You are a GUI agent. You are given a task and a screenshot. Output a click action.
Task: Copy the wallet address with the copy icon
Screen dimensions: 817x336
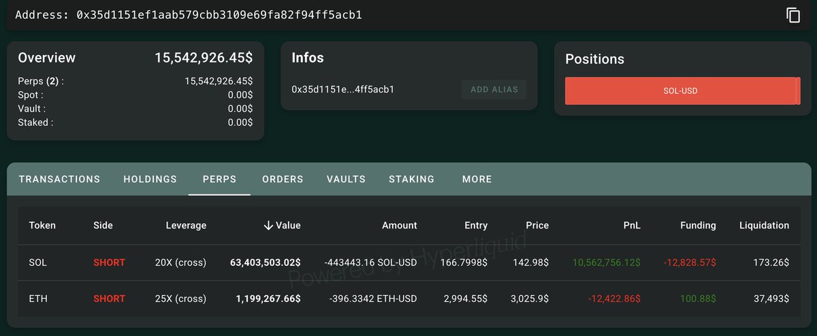[x=793, y=15]
